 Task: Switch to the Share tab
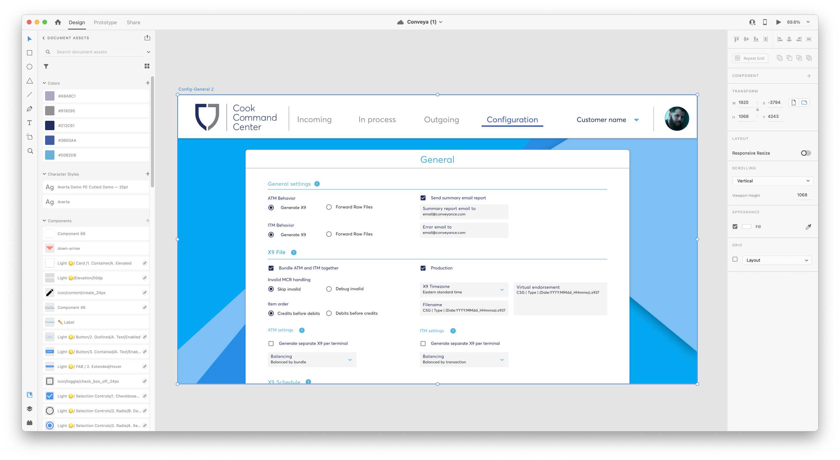click(x=133, y=22)
